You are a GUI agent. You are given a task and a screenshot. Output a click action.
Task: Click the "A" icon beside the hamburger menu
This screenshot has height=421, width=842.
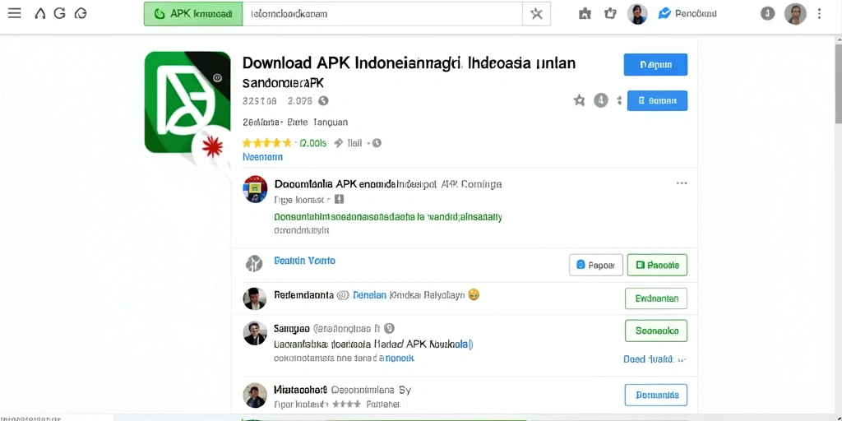(x=39, y=14)
